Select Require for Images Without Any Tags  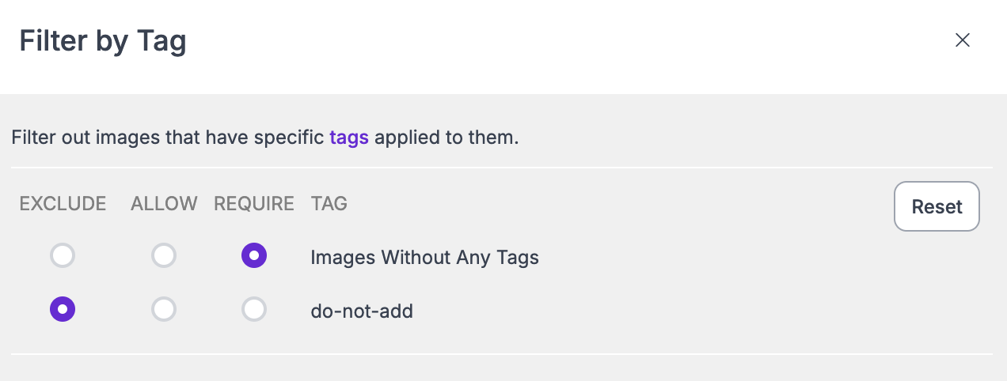pyautogui.click(x=254, y=256)
